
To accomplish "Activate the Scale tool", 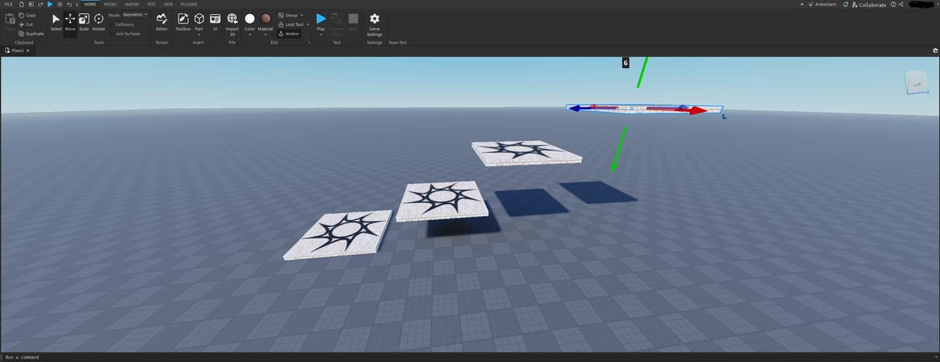I will 84,21.
